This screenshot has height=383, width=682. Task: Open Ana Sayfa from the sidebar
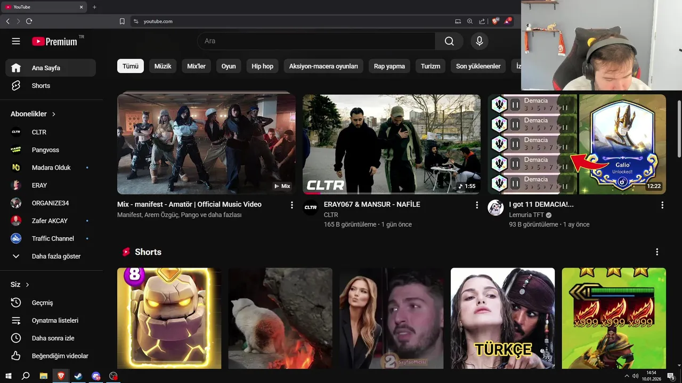coord(51,68)
